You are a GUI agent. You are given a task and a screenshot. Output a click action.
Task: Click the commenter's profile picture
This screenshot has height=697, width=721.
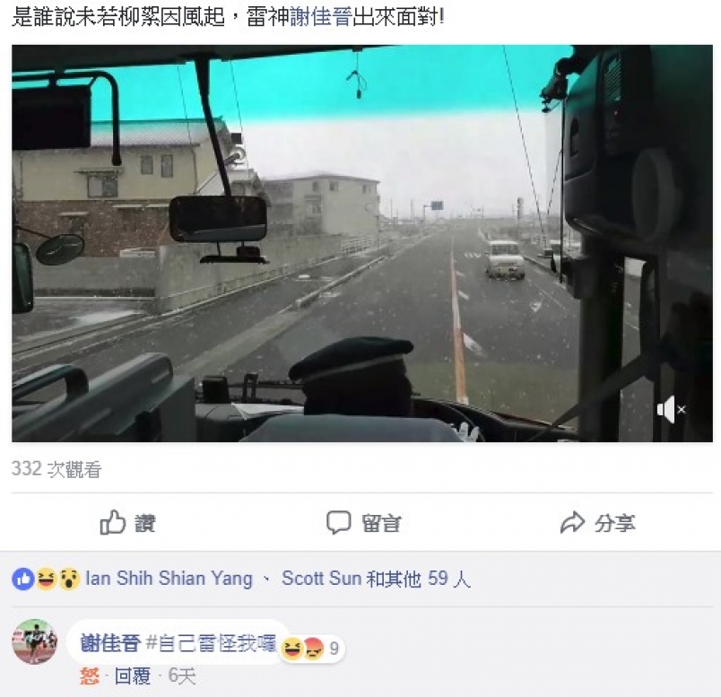click(34, 641)
